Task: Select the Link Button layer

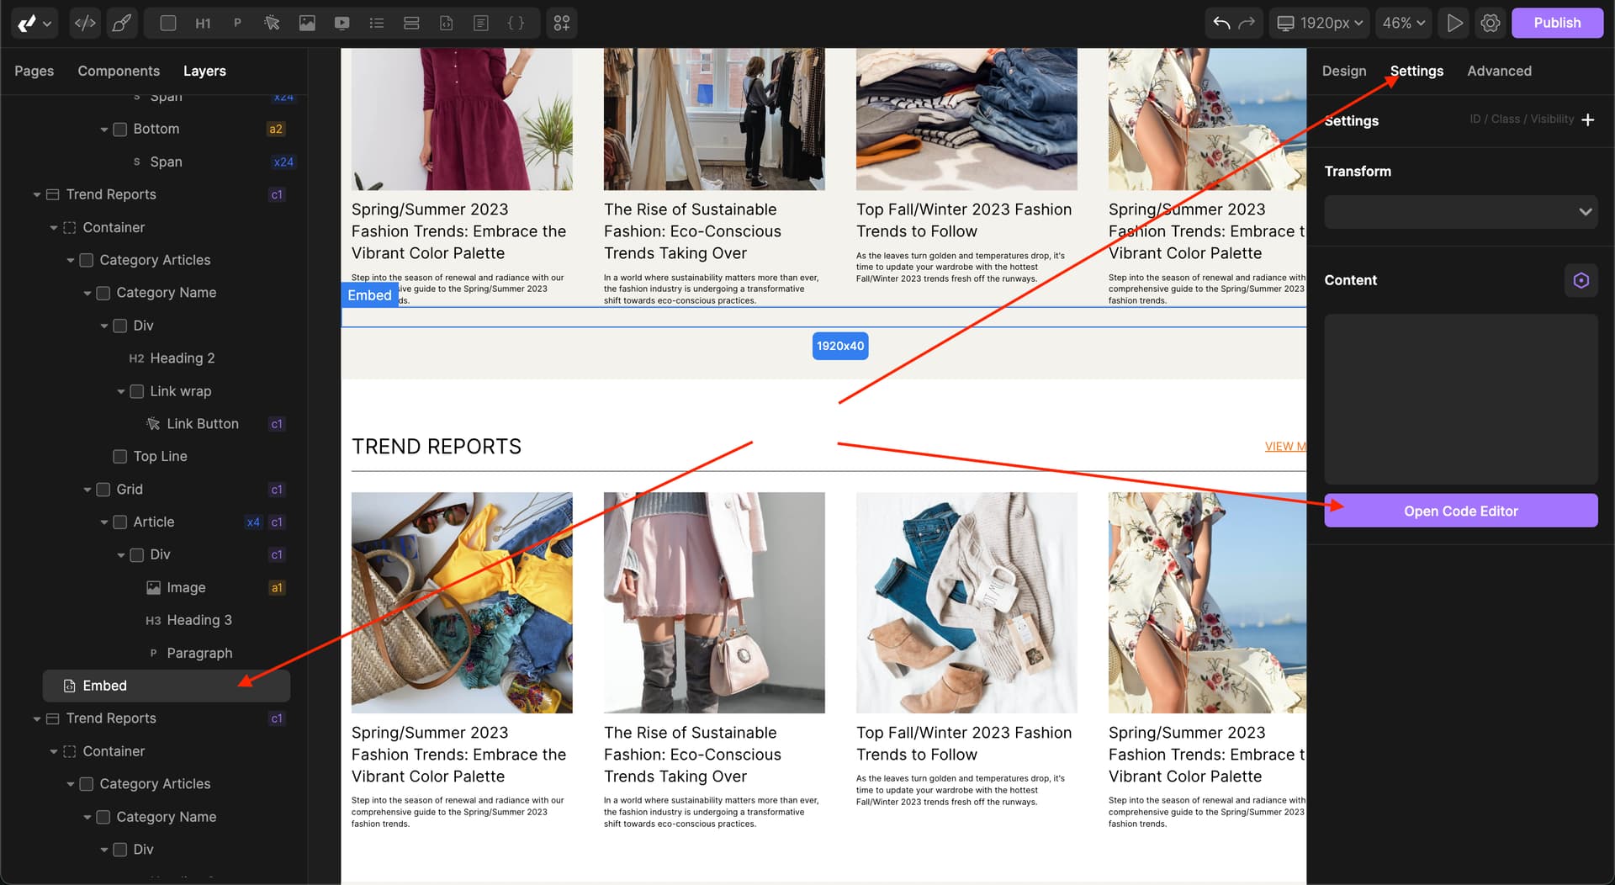Action: [x=202, y=424]
